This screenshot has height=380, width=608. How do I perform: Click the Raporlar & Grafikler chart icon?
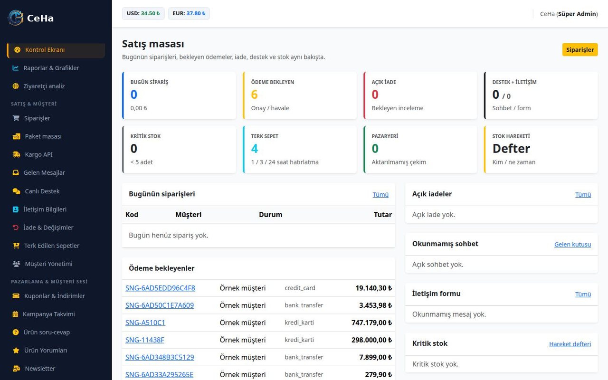click(x=16, y=68)
